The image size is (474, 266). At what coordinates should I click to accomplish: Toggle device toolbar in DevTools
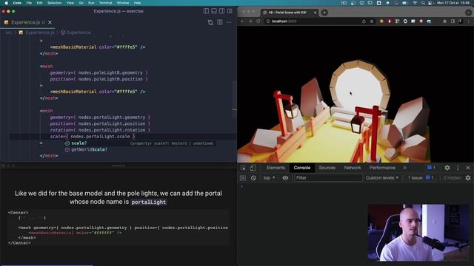click(253, 168)
